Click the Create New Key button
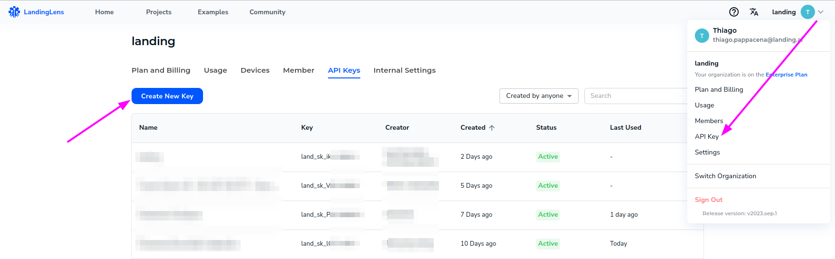 (167, 96)
